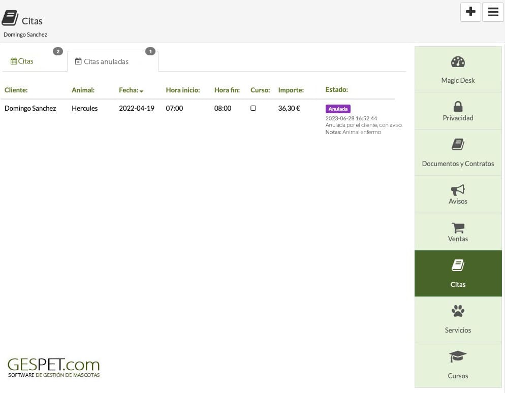Click the Anulada status badge
Viewport: 505px width, 393px height.
338,109
